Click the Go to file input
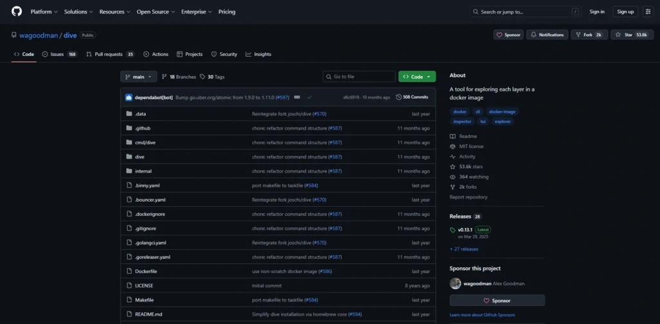 point(359,77)
